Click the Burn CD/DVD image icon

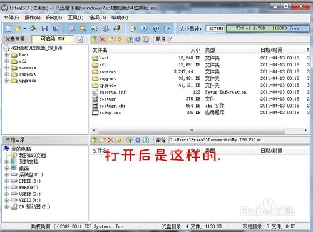[x=117, y=28]
